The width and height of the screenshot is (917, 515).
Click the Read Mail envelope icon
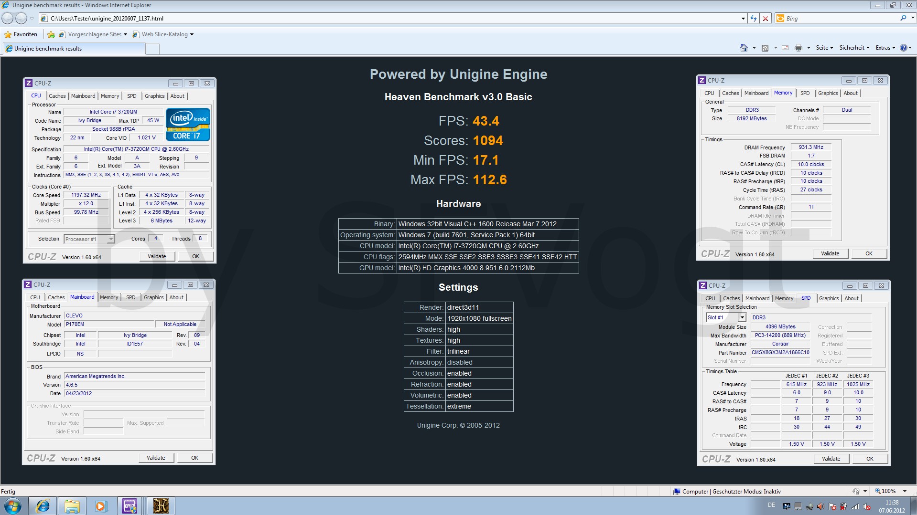click(785, 48)
